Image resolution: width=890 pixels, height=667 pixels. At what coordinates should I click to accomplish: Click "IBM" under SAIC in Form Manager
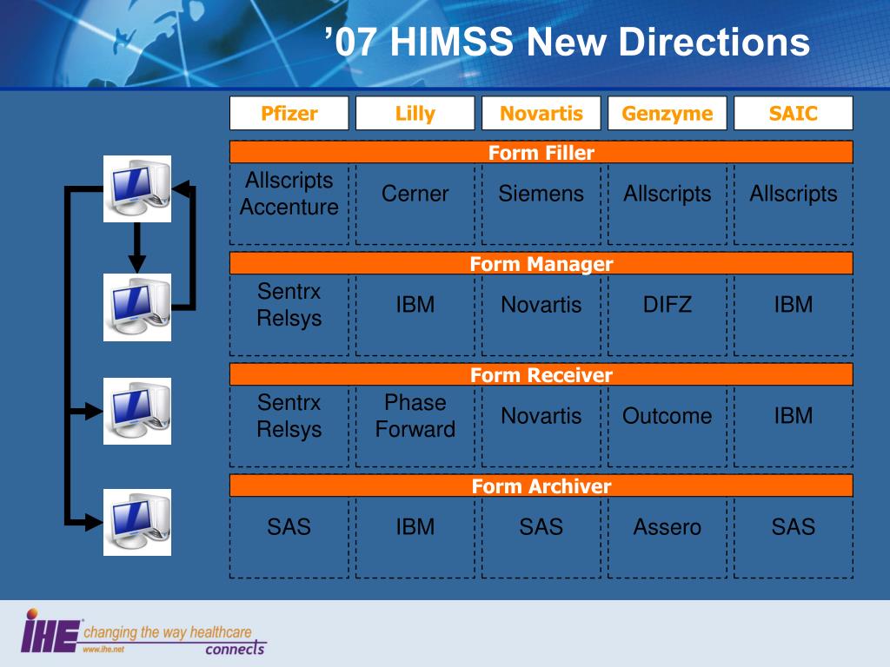[x=793, y=305]
